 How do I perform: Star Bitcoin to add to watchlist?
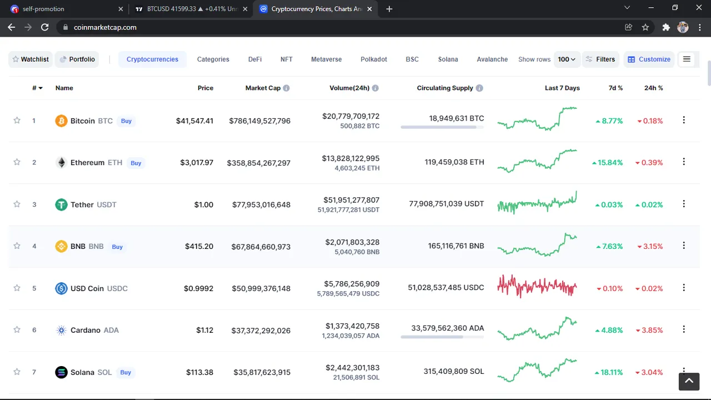point(17,121)
